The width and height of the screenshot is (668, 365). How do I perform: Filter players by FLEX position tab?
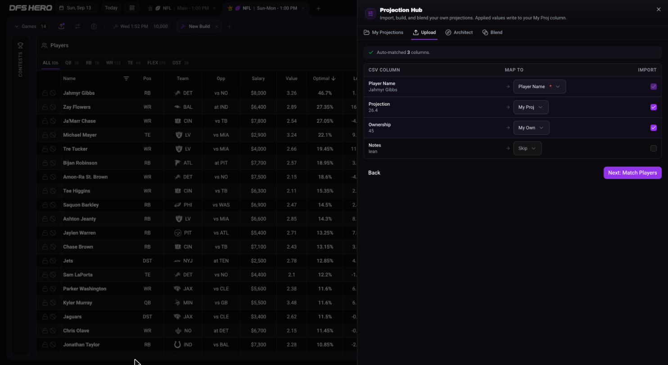coord(156,63)
